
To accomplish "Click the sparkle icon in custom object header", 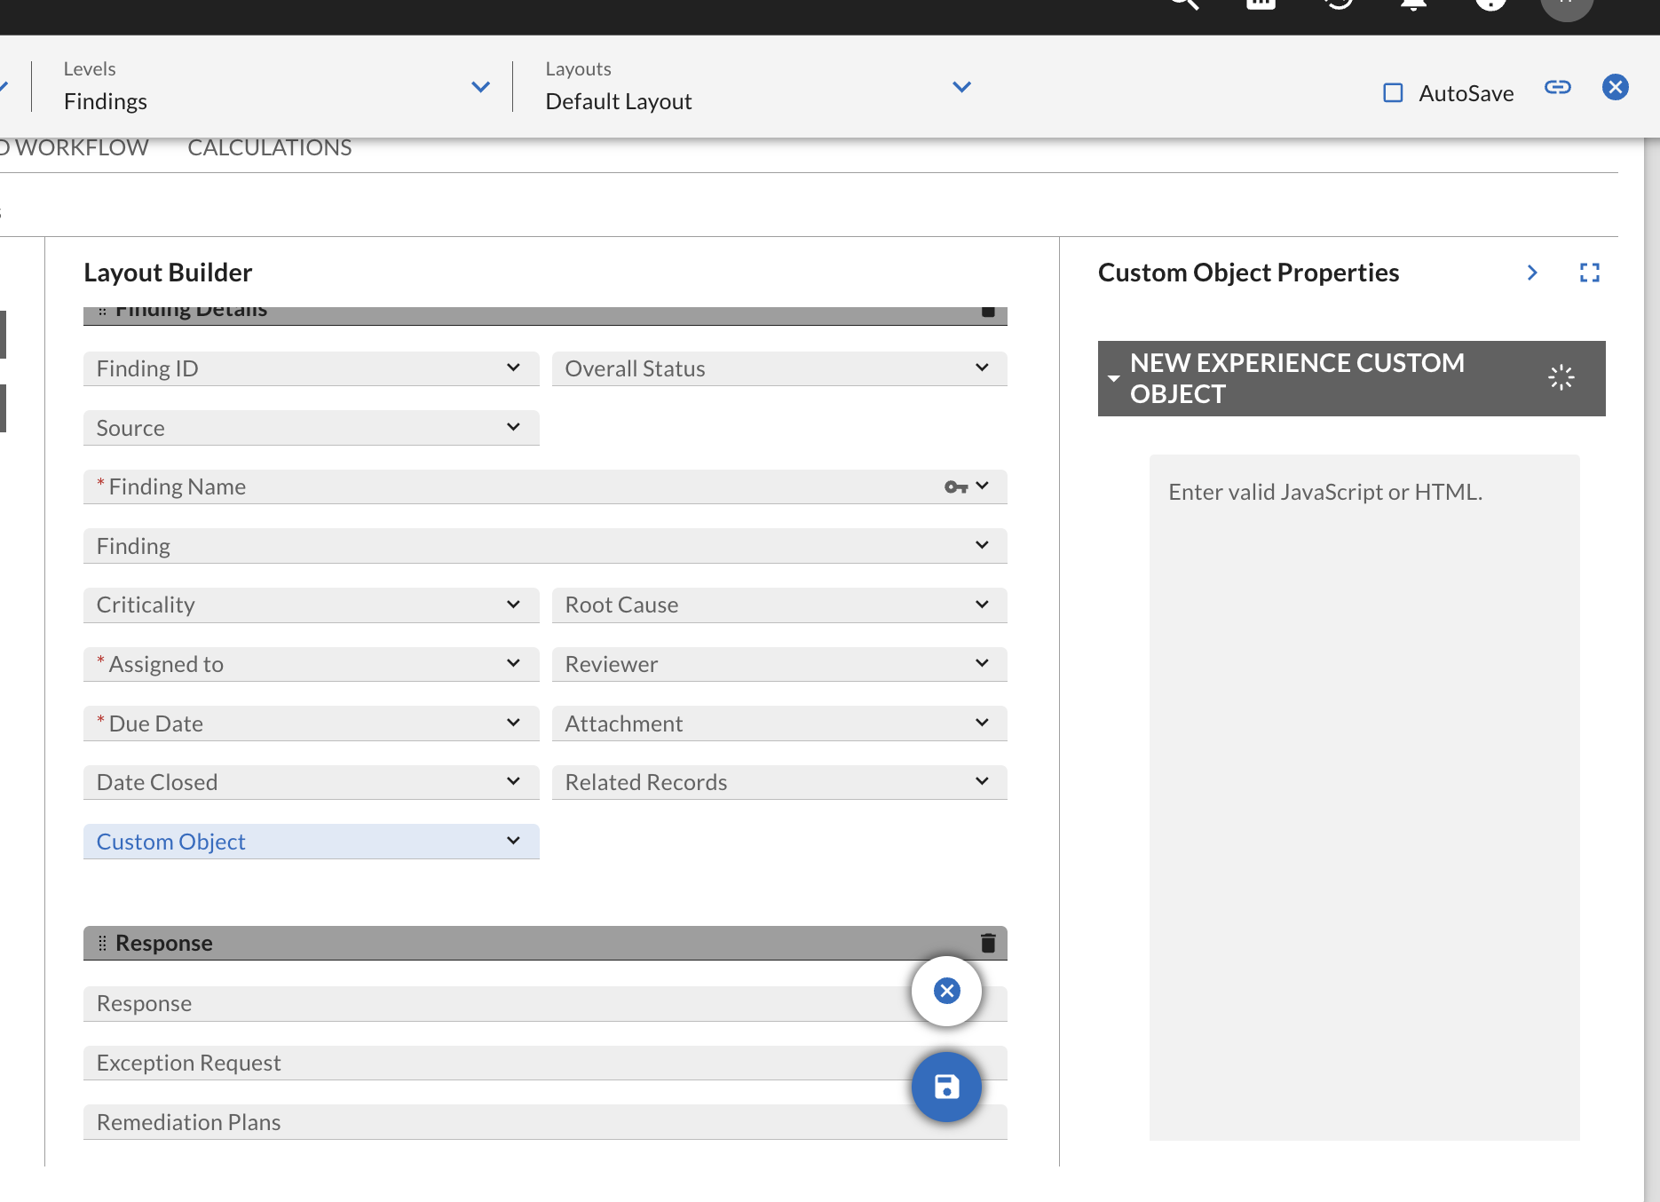I will (1561, 378).
